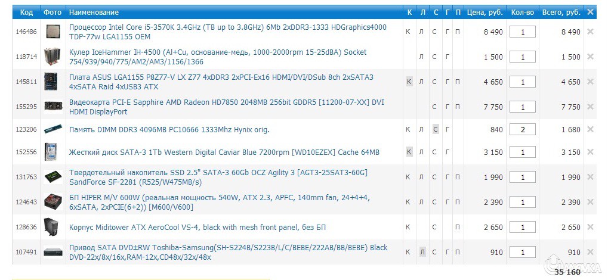Screen dimensions: 608x280
Task: Click the X in the table header
Action: pyautogui.click(x=590, y=12)
